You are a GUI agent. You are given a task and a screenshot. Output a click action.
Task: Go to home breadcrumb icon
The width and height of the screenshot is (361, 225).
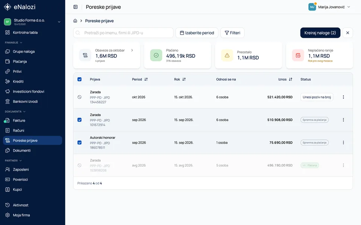pyautogui.click(x=75, y=21)
